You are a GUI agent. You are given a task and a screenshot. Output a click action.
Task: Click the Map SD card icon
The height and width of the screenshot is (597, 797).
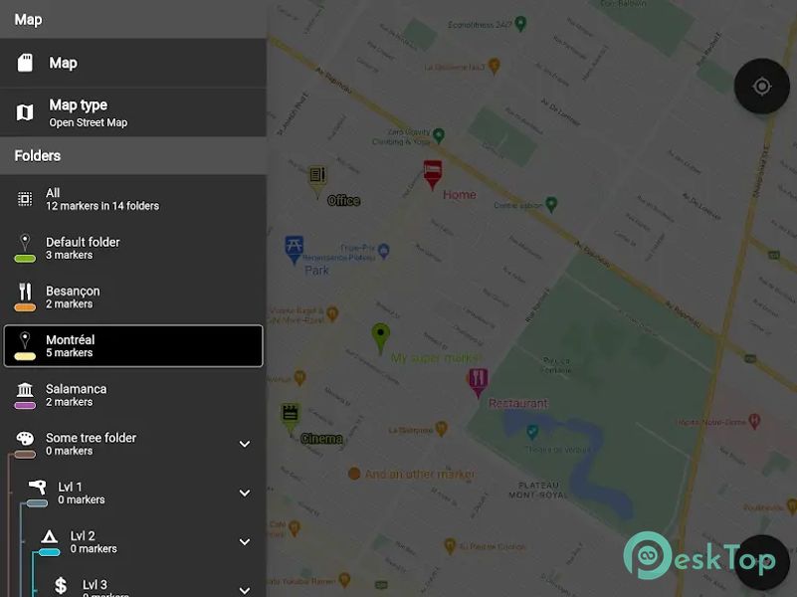pyautogui.click(x=25, y=63)
